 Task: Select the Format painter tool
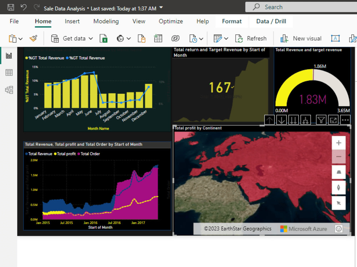[x=34, y=38]
